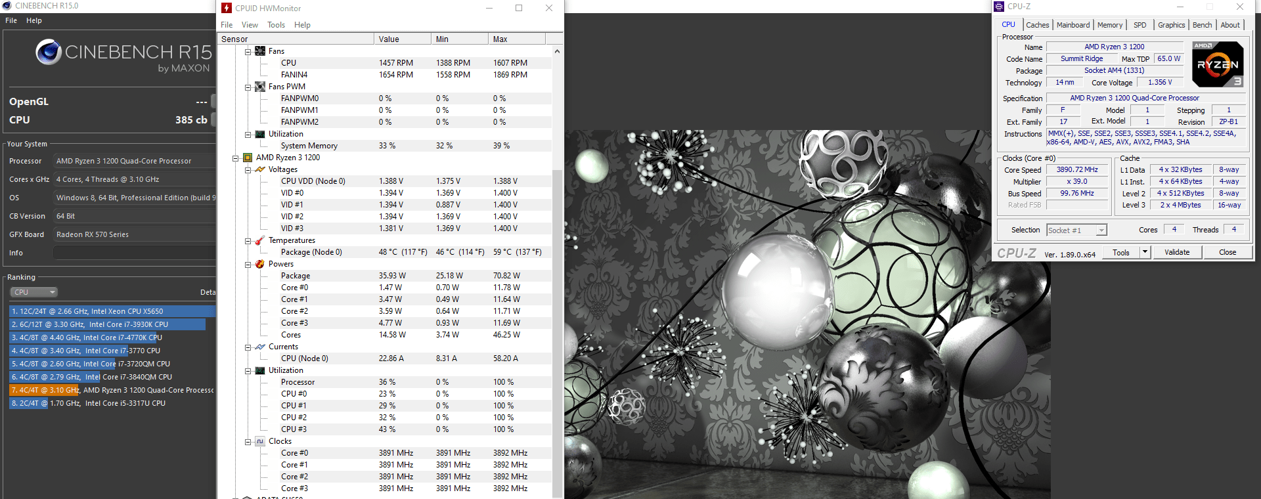Open HWMonitor Tools menu
The image size is (1261, 499).
click(x=276, y=25)
